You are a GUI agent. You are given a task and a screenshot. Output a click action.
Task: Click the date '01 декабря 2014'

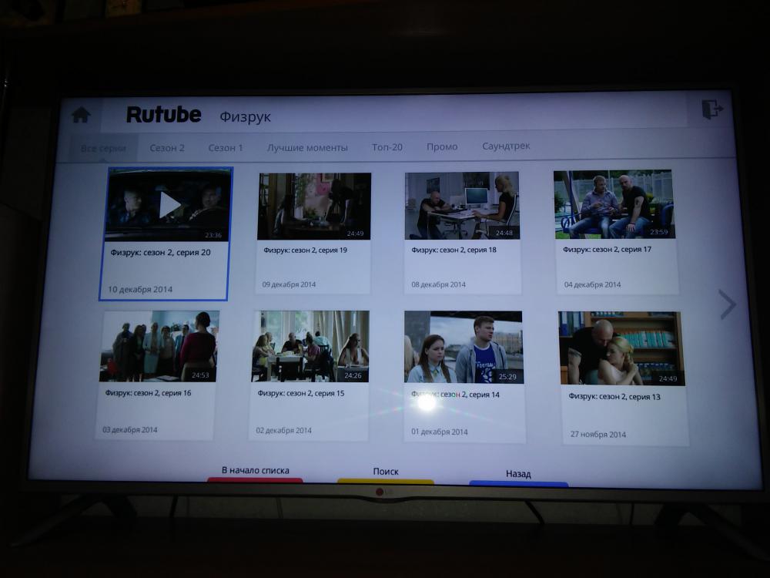[439, 432]
